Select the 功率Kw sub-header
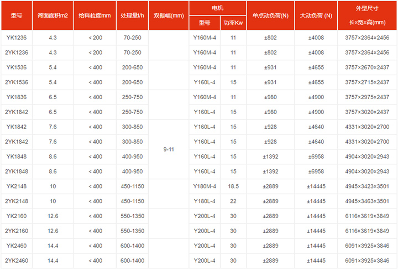This screenshot has width=398, height=270. [233, 23]
